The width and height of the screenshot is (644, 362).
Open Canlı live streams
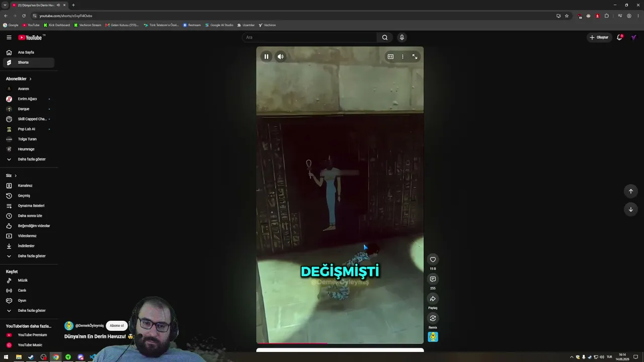(29, 291)
